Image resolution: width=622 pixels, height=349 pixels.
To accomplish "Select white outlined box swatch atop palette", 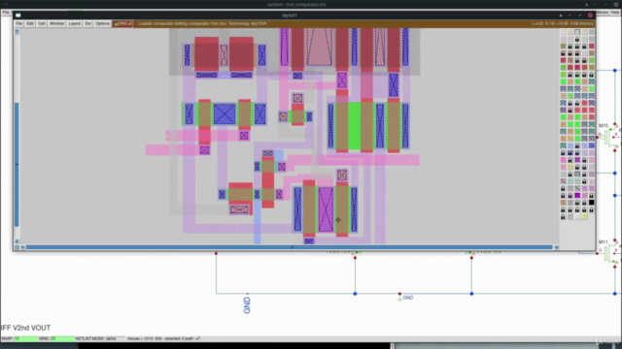I will click(577, 32).
